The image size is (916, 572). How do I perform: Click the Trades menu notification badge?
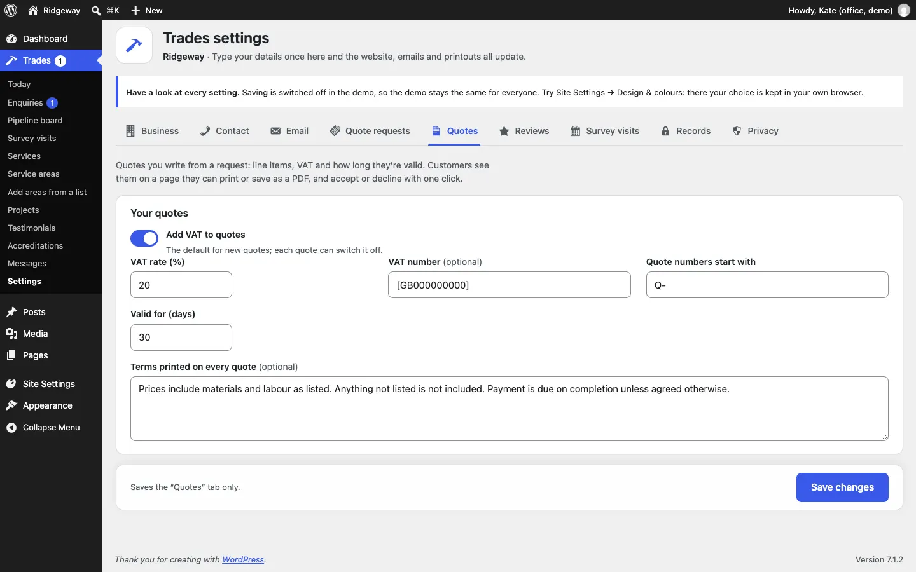[60, 61]
